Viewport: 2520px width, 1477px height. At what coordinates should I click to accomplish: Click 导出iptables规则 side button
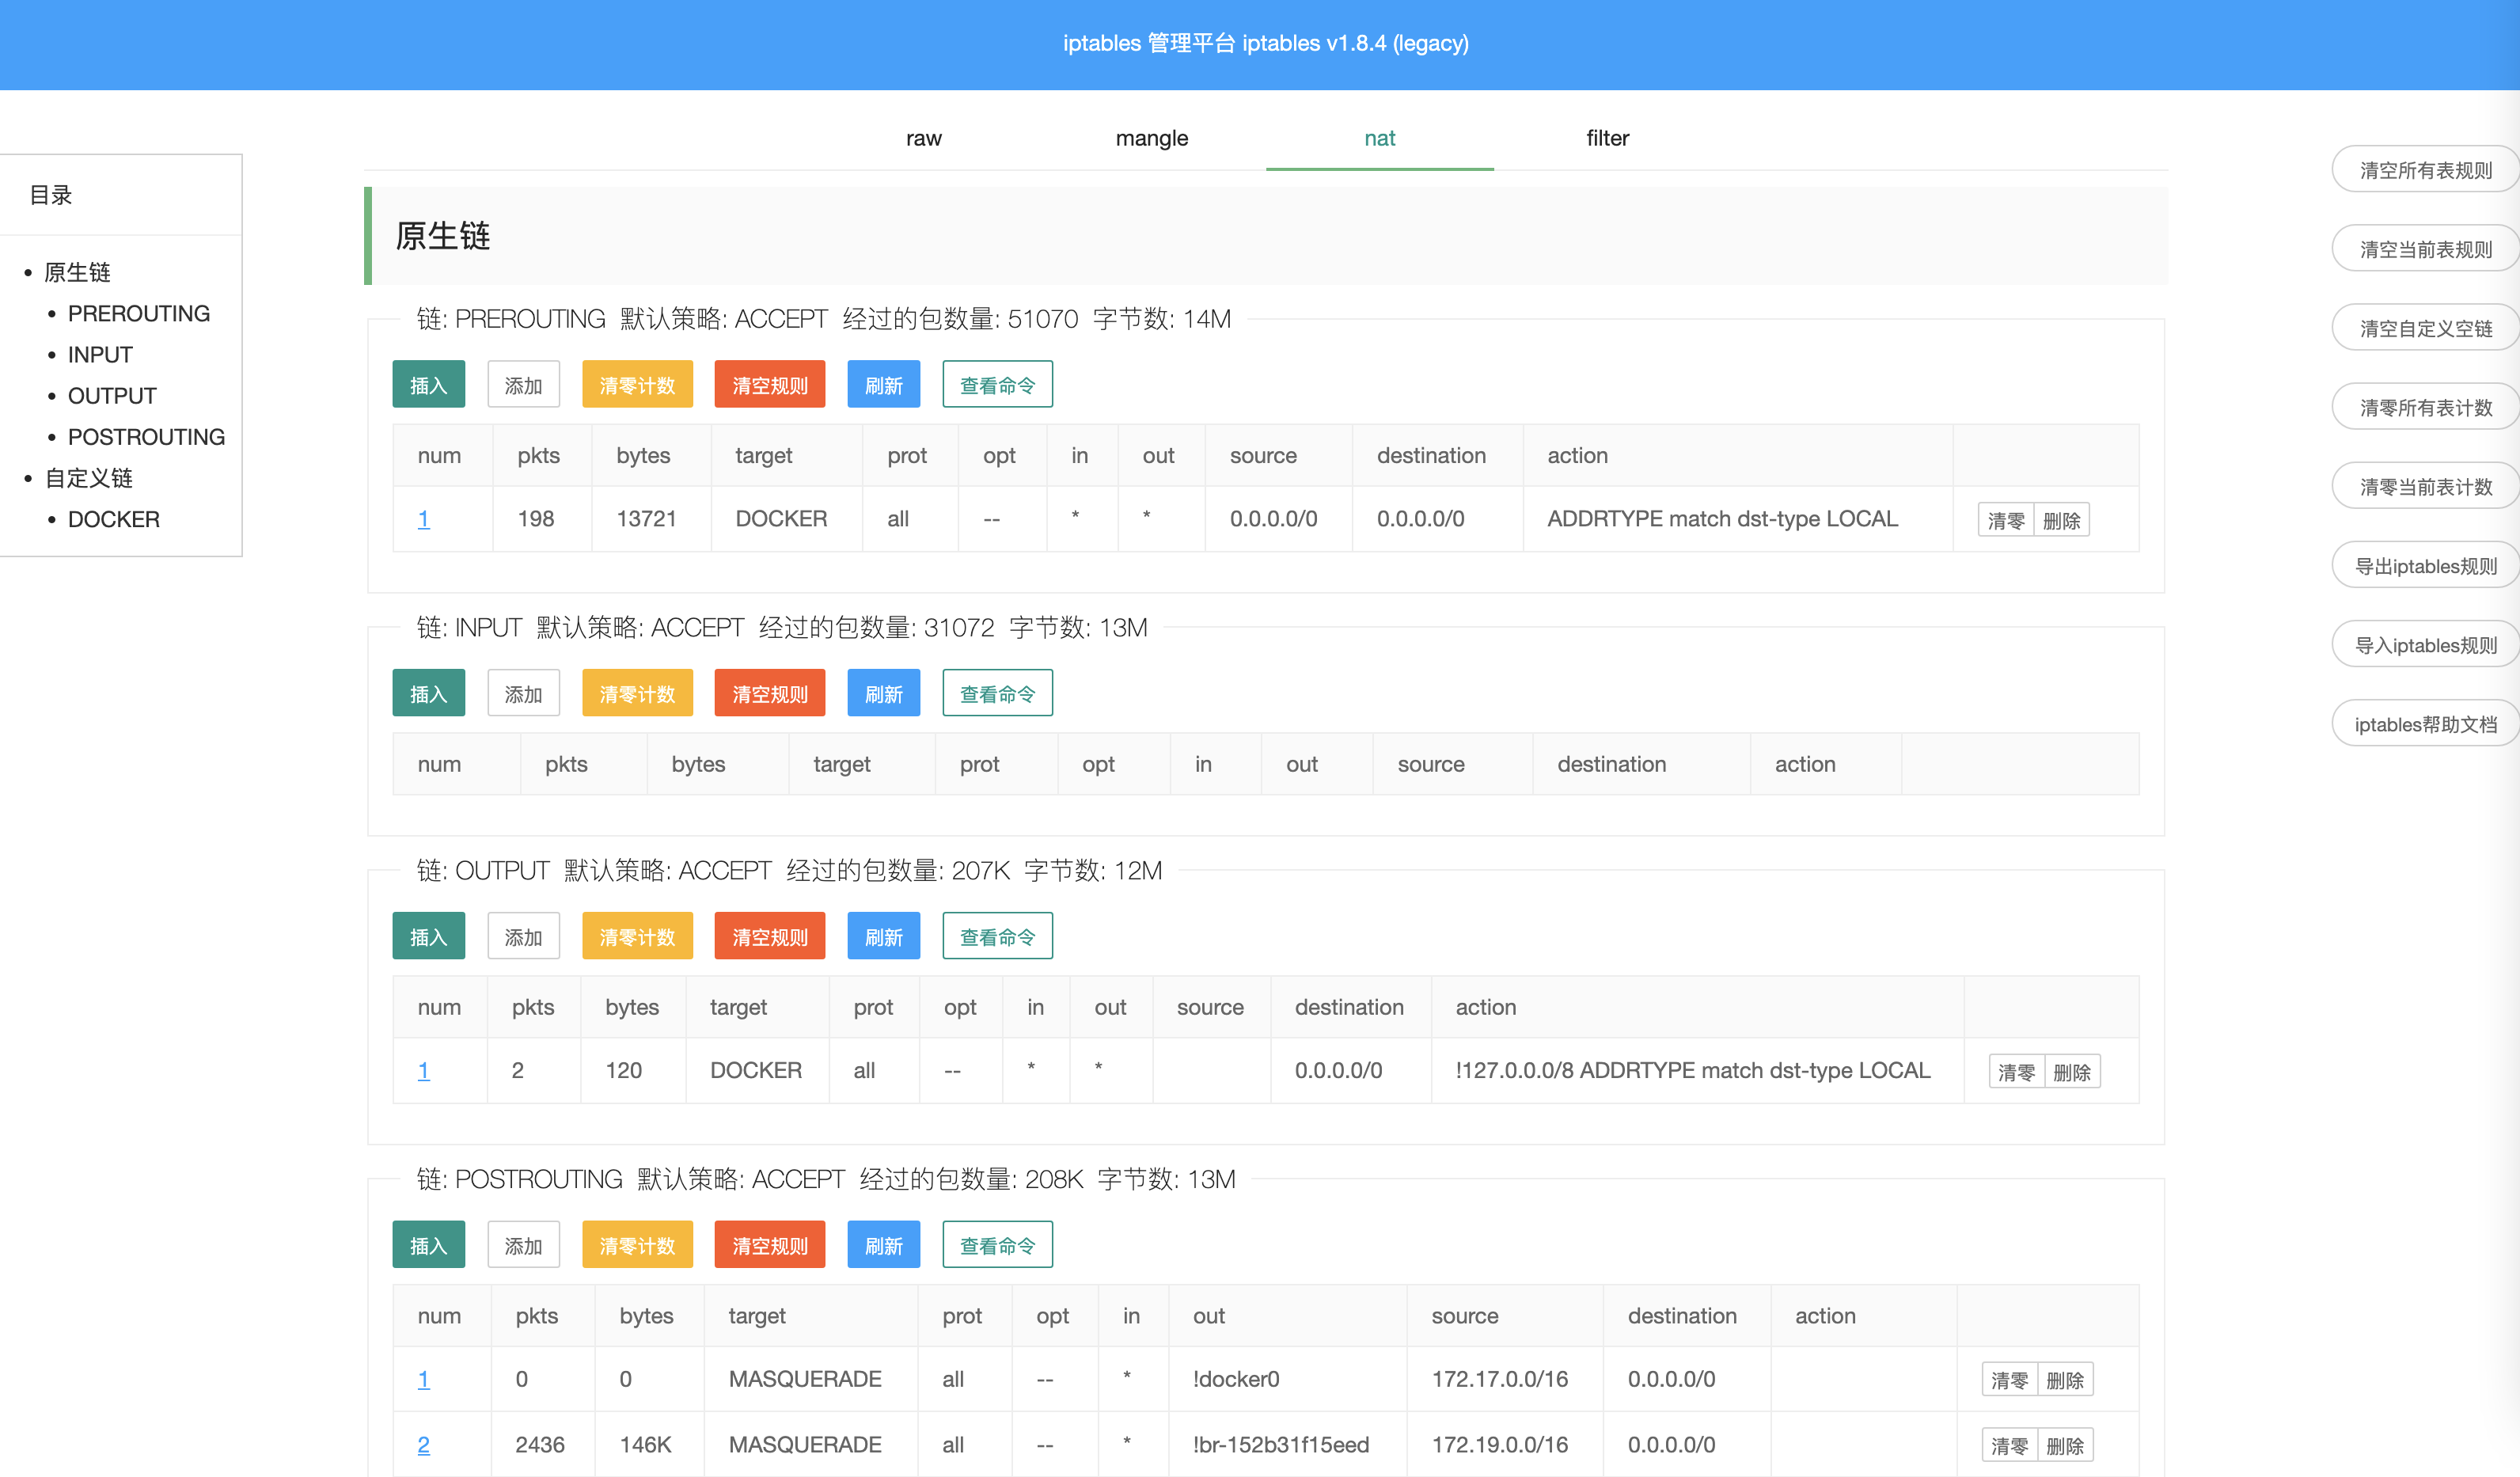click(2425, 566)
